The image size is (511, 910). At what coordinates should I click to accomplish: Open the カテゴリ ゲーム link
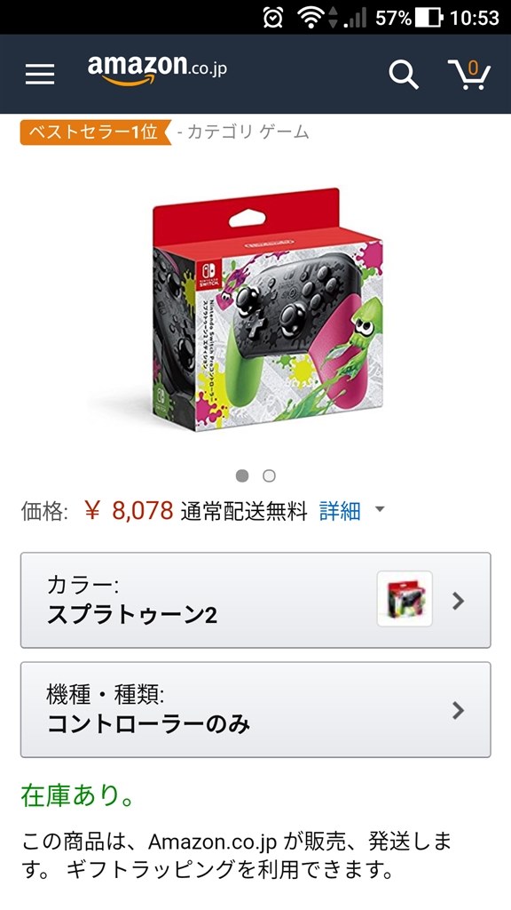click(x=244, y=133)
